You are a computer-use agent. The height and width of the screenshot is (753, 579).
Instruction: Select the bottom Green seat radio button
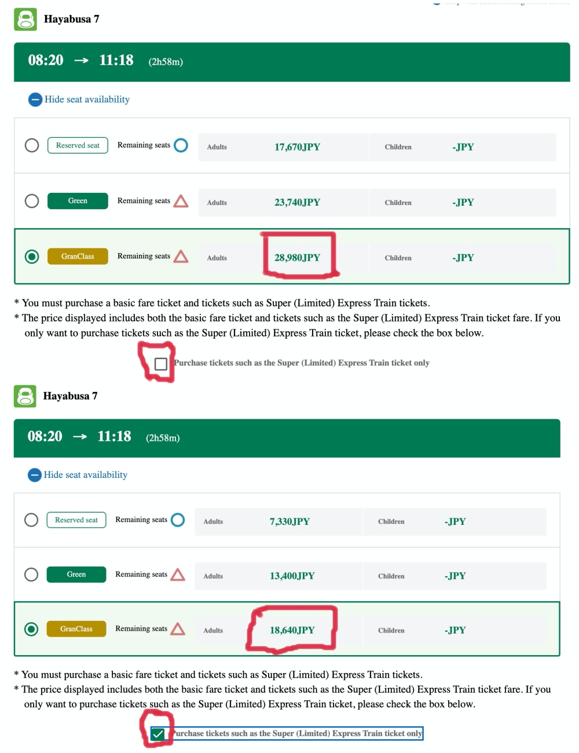click(x=31, y=575)
